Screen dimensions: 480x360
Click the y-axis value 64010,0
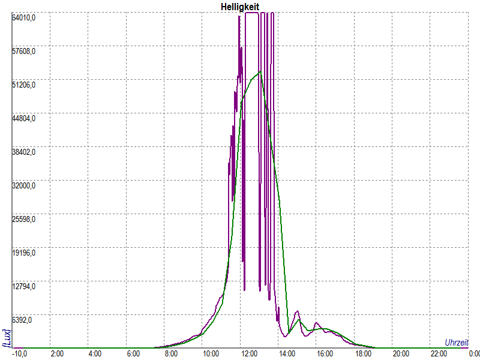23,18
